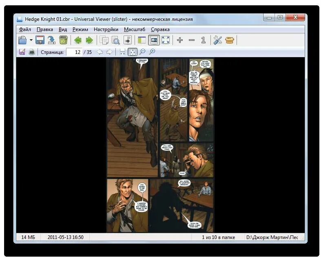Click the Go To page arrow icon
The image size is (321, 257).
click(128, 40)
